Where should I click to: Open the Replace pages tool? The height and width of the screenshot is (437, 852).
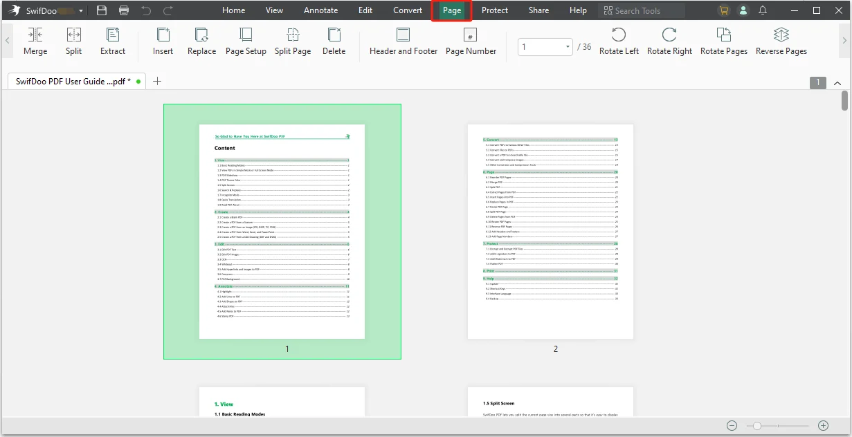[201, 35]
